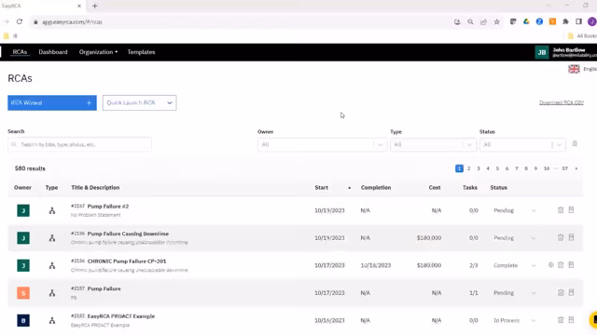Open the JB bookmarks folder
Screen dimensions: 597x335
pyautogui.click(x=10, y=36)
